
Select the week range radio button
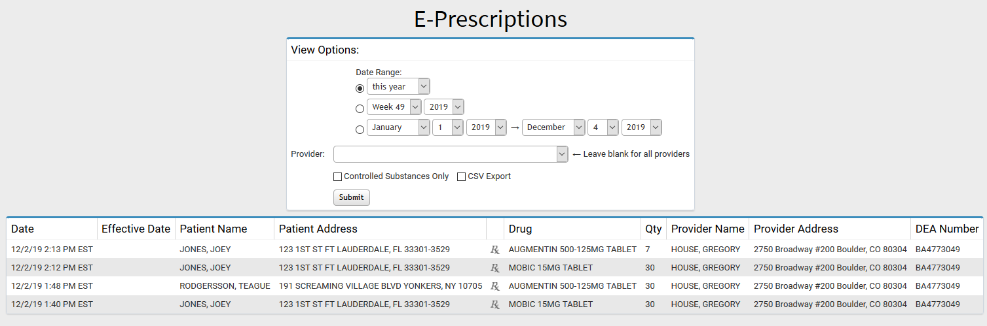pyautogui.click(x=360, y=109)
